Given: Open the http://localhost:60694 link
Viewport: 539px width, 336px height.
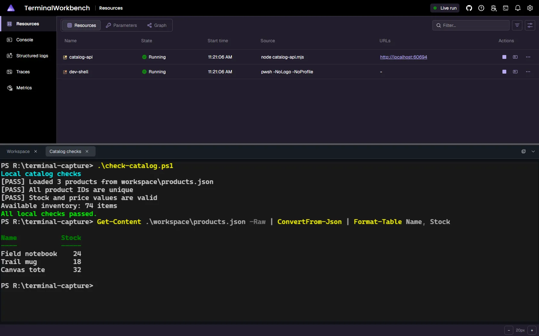Looking at the screenshot, I should coord(404,57).
